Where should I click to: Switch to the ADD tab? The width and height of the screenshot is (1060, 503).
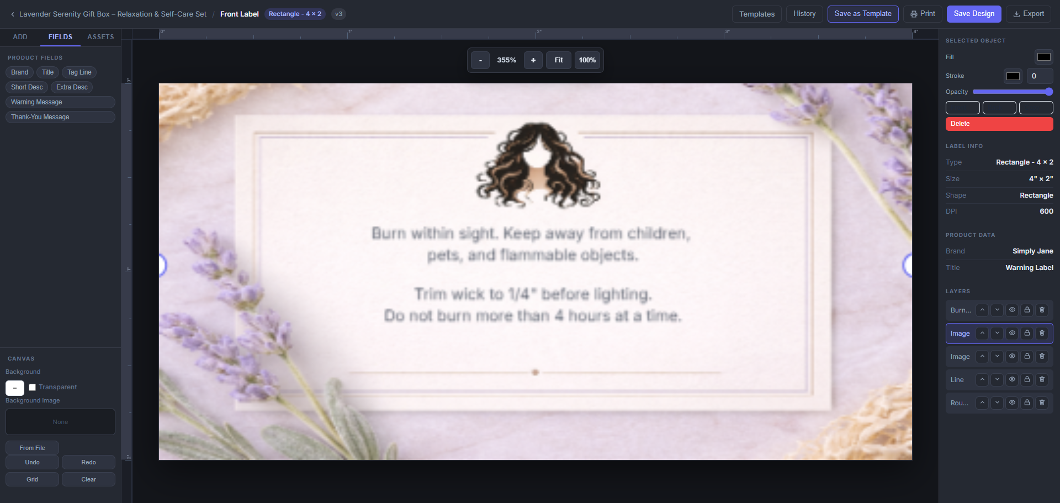(20, 37)
